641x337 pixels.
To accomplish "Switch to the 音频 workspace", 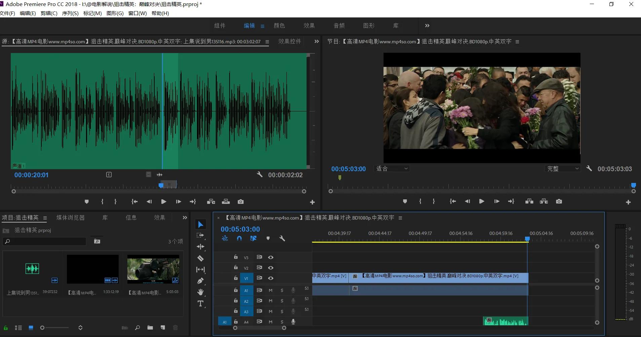I will 339,26.
